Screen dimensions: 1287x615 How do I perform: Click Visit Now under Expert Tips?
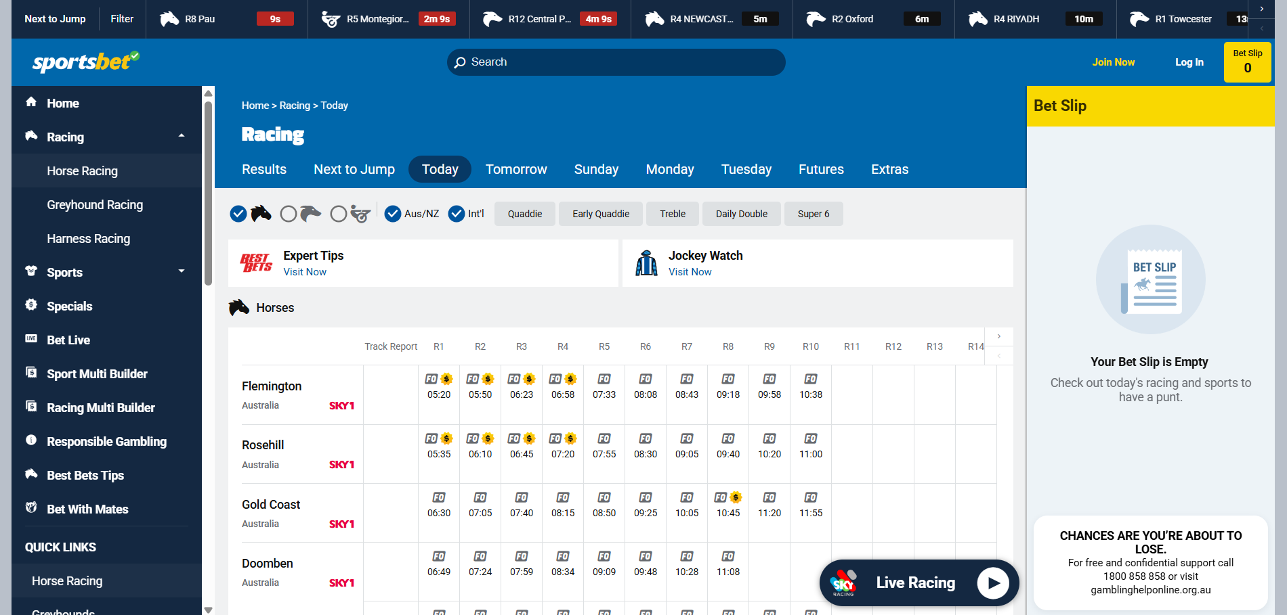tap(305, 272)
